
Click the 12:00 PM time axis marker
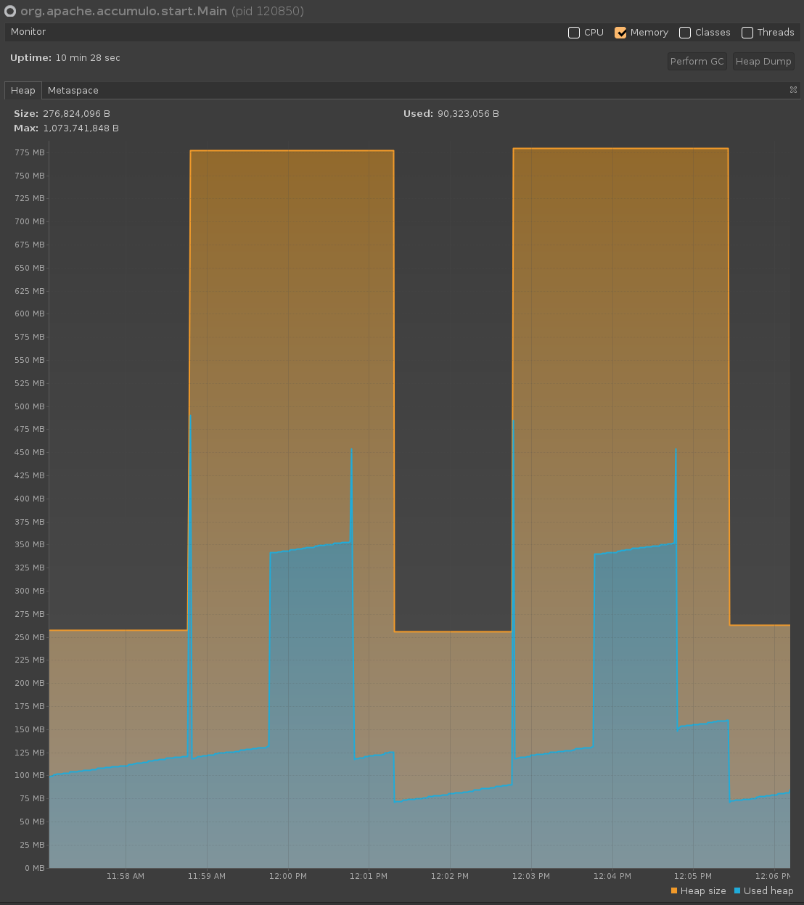[288, 876]
